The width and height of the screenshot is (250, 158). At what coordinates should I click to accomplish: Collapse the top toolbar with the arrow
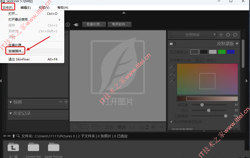(124, 13)
